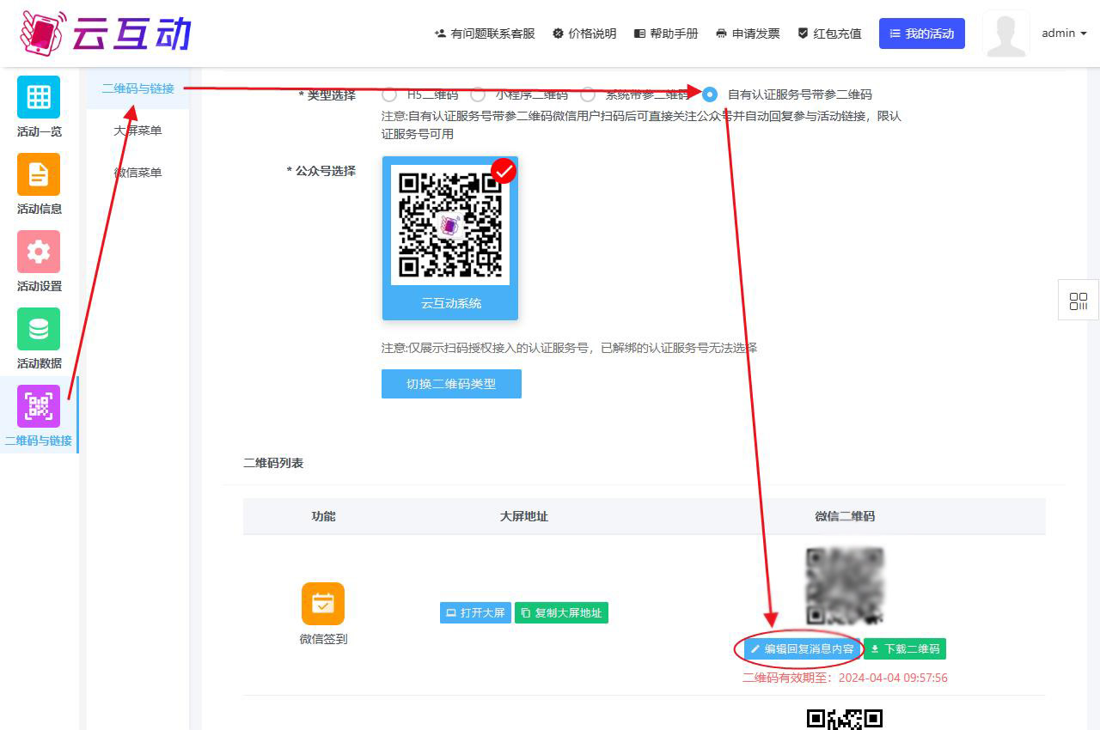This screenshot has height=730, width=1100.
Task: Click 打开大屏 button for 微信签到
Action: [x=475, y=612]
